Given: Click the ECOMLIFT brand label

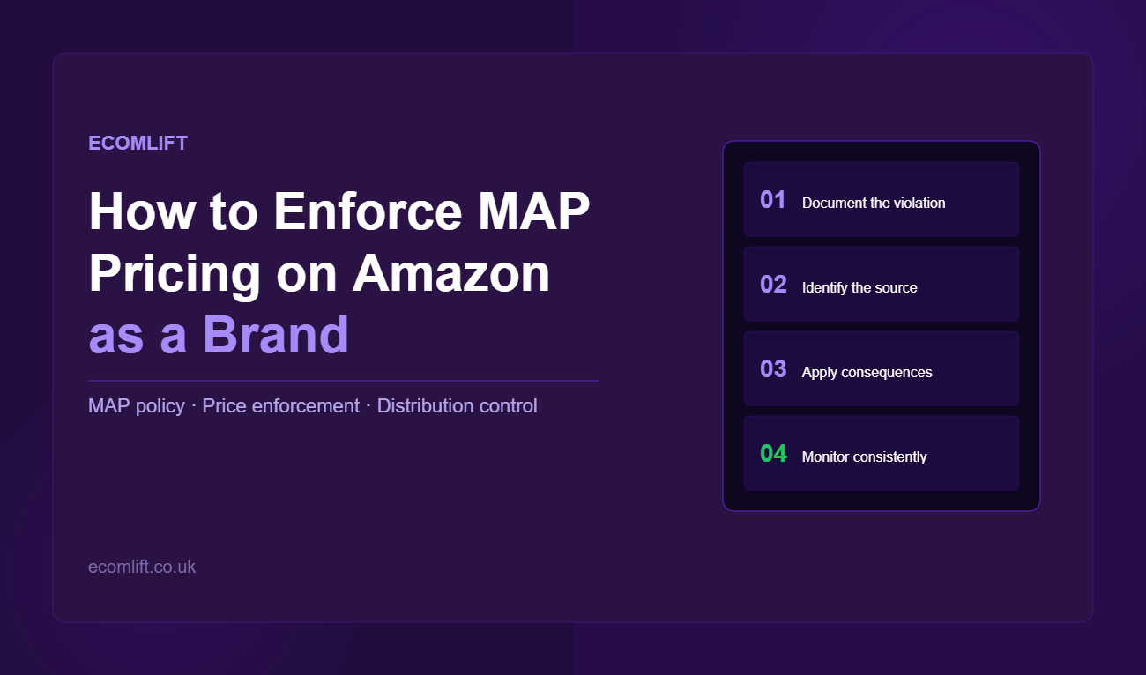Looking at the screenshot, I should (138, 143).
